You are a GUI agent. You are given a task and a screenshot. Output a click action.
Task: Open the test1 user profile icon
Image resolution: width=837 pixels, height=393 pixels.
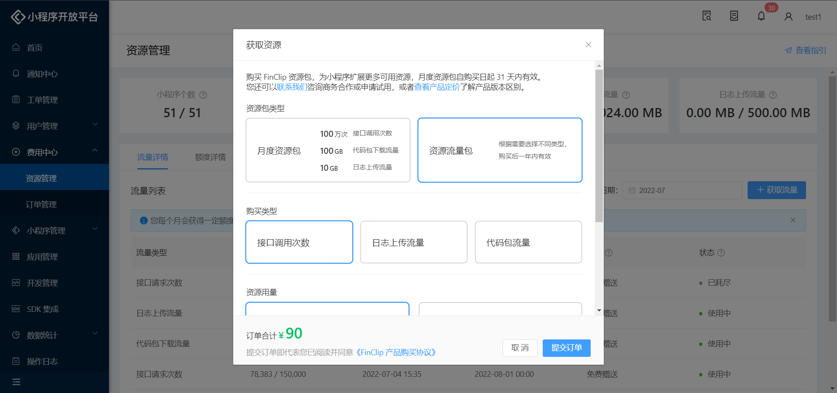[x=788, y=17]
